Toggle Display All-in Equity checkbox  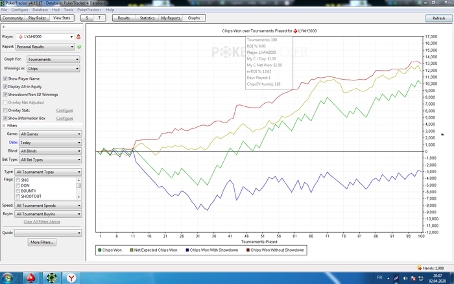(x=5, y=86)
